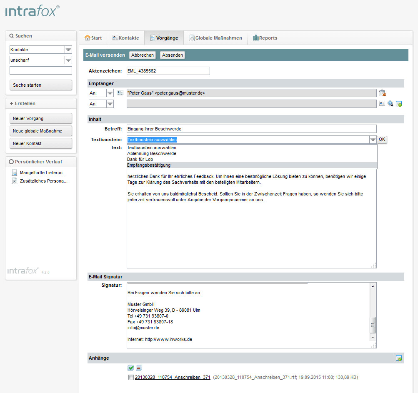
Task: Click add attachment icon in Anhänge header
Action: 399,358
